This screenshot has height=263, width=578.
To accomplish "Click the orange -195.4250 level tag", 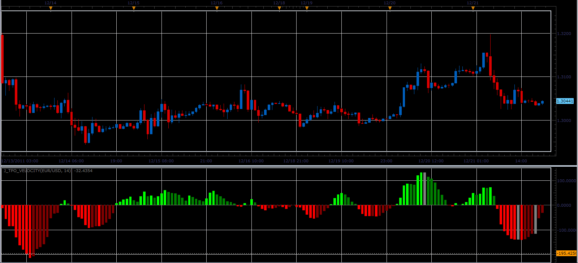I will click(x=566, y=253).
